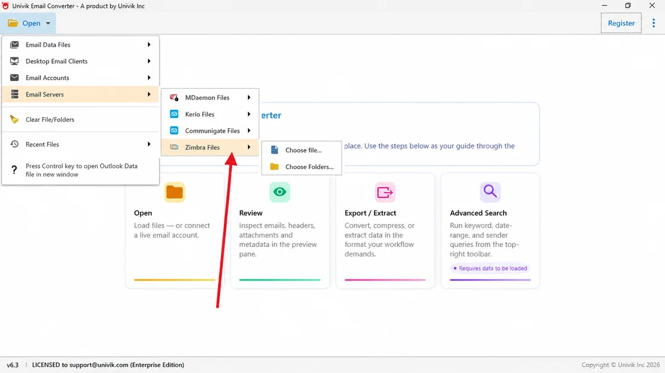Click the Copyright Univik Inc 2026 text
This screenshot has height=373, width=665.
620,365
